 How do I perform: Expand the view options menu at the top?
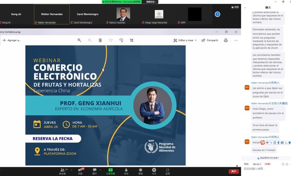tap(151, 1)
